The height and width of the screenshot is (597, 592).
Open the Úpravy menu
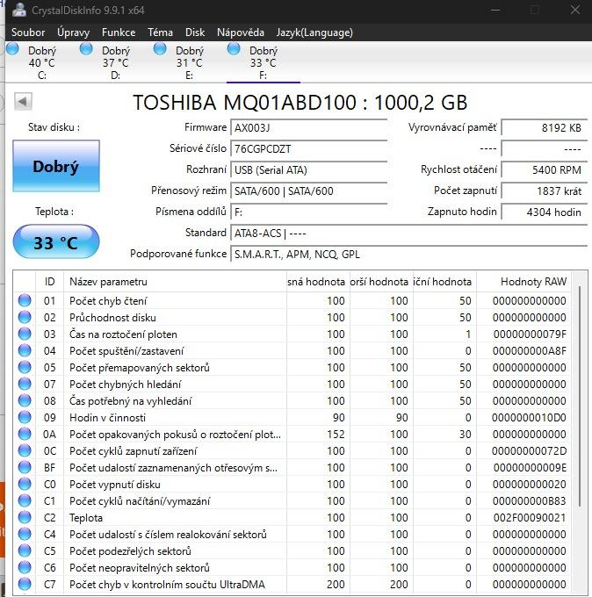[73, 32]
